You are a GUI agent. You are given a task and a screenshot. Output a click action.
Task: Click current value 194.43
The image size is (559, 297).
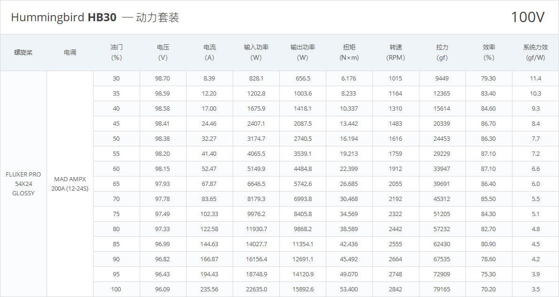click(x=209, y=274)
